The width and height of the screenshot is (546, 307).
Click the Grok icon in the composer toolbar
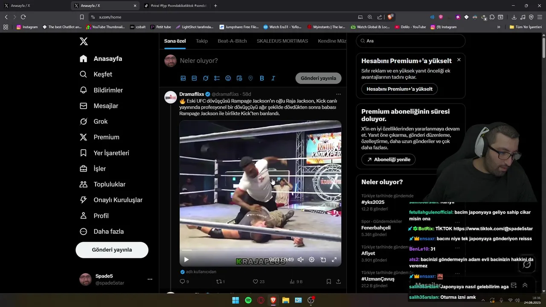(x=206, y=78)
